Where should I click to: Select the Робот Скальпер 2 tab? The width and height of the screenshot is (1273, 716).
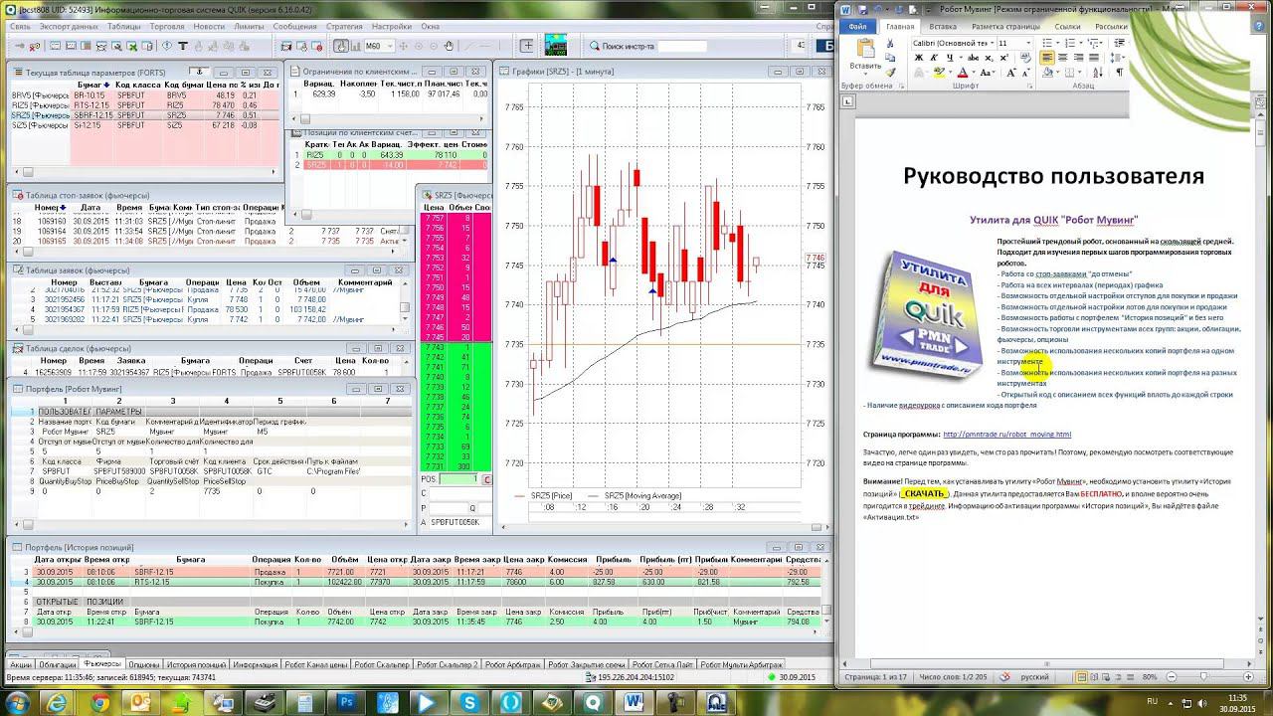[447, 664]
